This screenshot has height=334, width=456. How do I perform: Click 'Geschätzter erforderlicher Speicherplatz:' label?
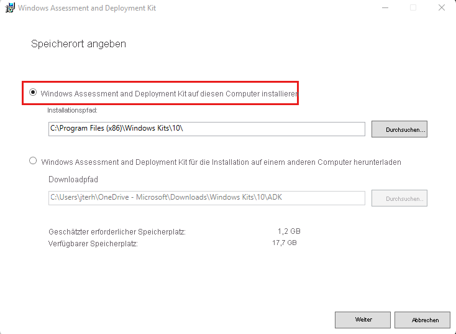point(117,232)
